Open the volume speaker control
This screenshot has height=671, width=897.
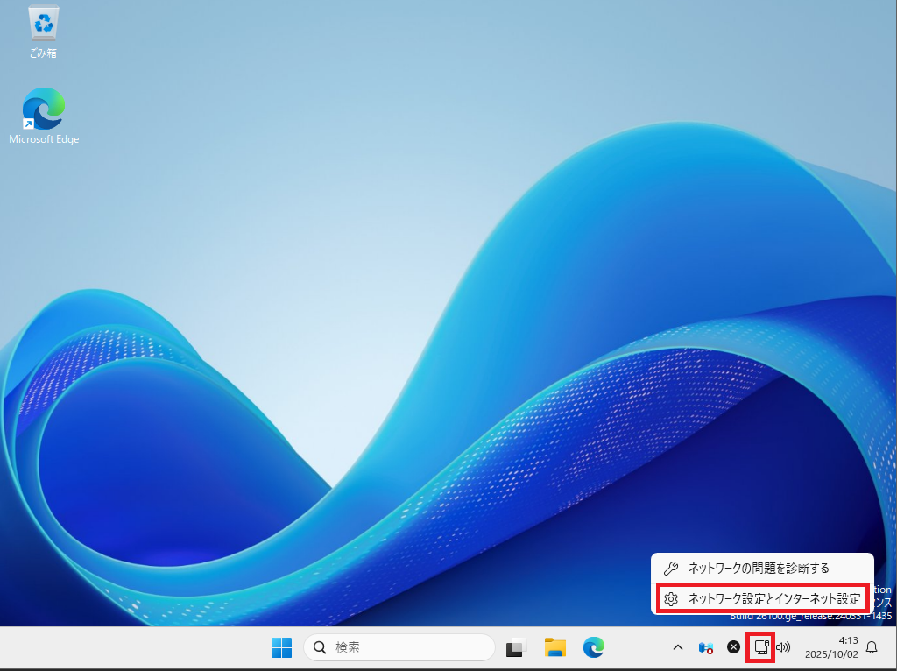783,647
